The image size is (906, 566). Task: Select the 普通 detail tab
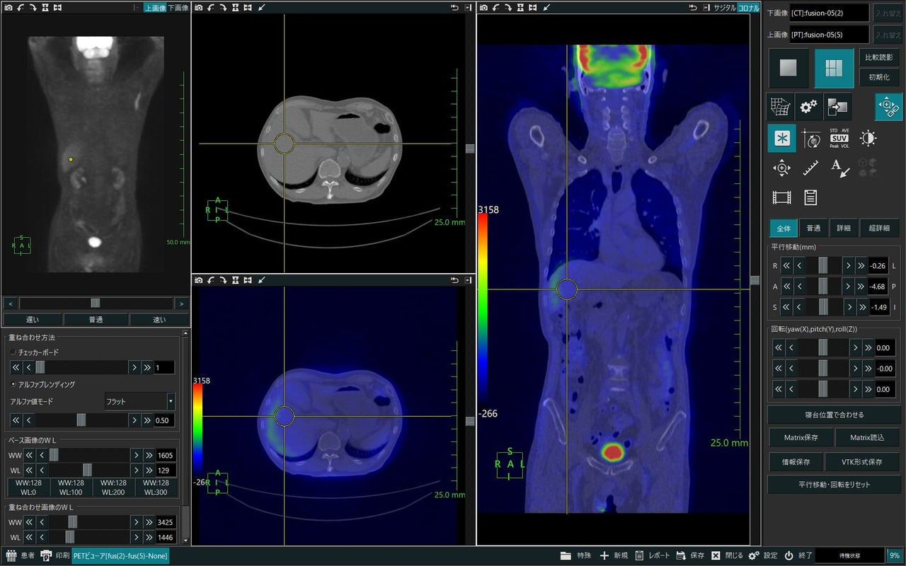coord(813,228)
